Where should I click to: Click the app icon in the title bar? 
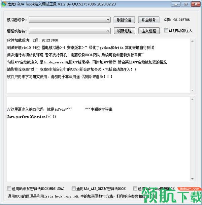pyautogui.click(x=4, y=4)
